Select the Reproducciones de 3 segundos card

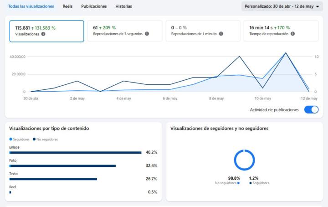125,31
